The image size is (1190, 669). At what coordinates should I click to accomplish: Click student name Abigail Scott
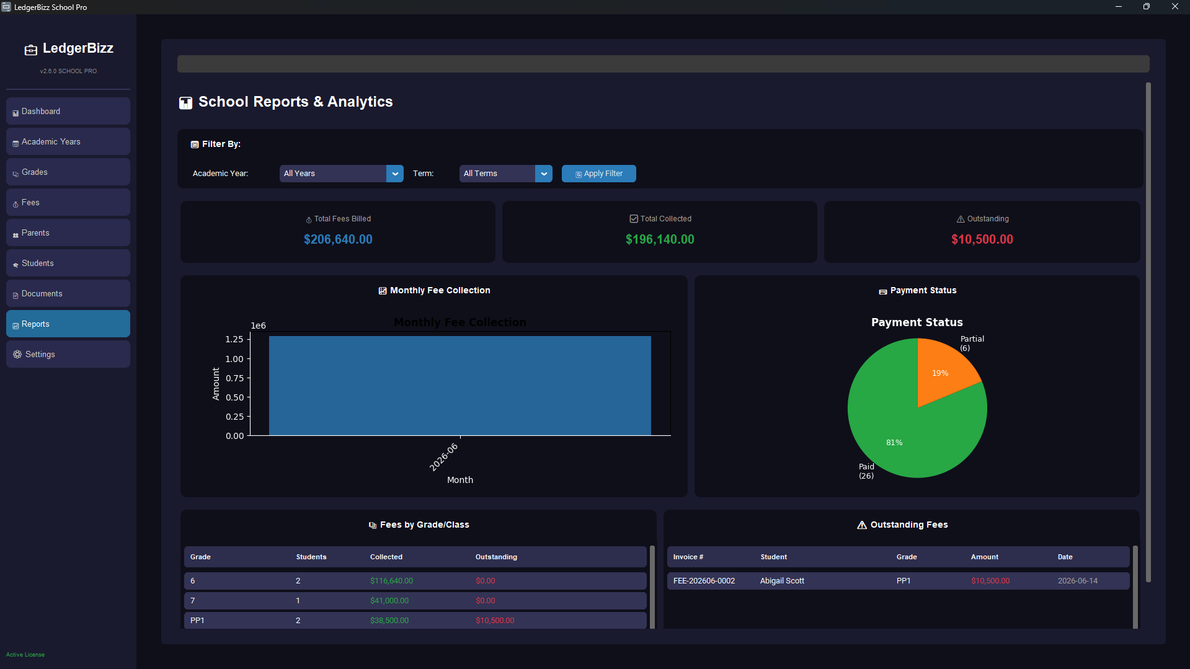[782, 581]
